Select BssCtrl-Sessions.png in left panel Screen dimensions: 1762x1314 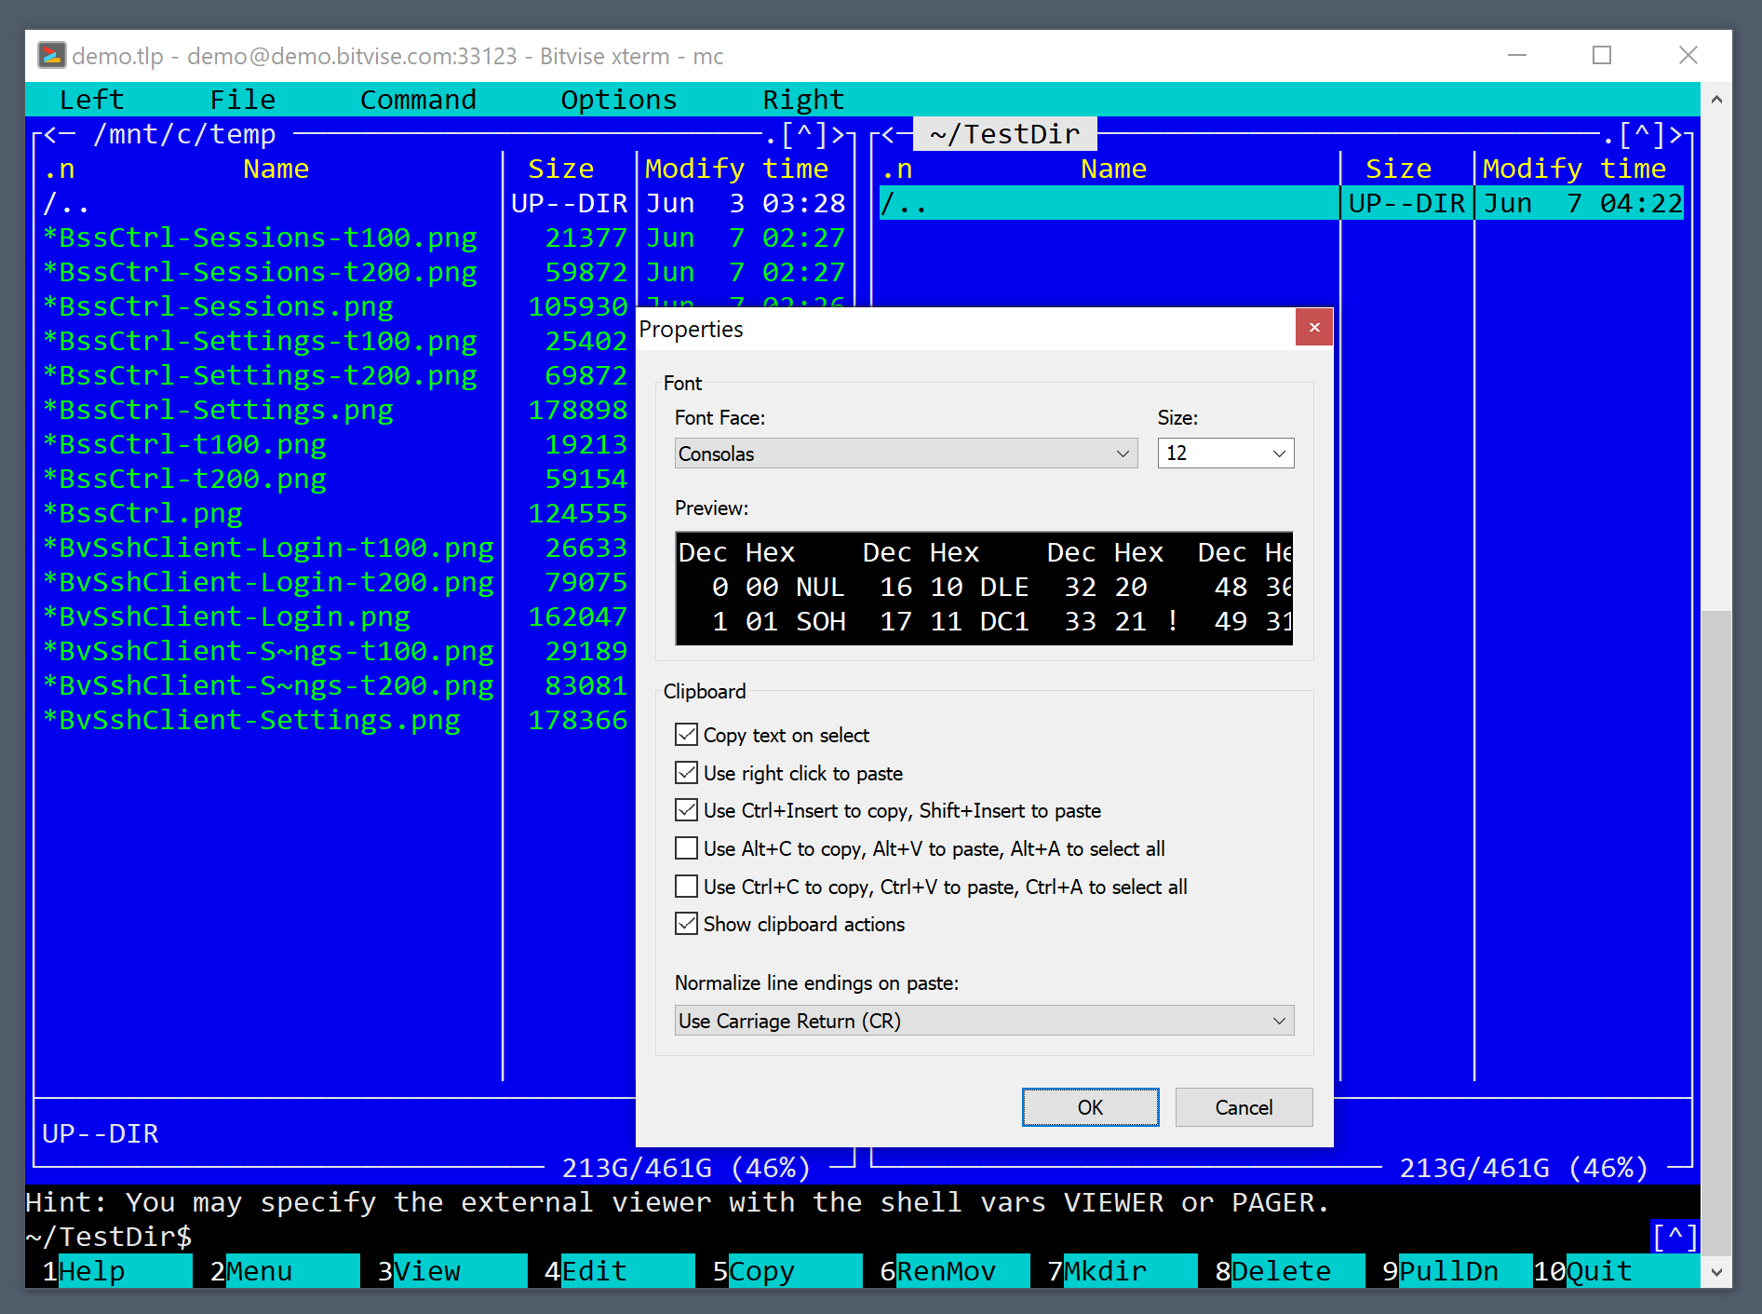pyautogui.click(x=226, y=307)
